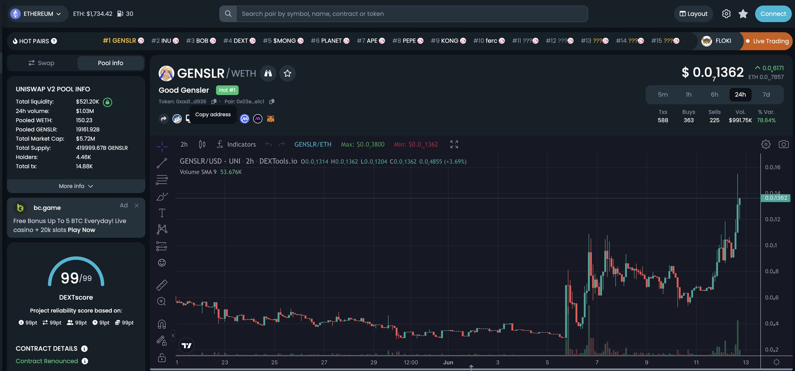Open the price scale settings gear
This screenshot has height=371, width=795.
click(x=776, y=362)
